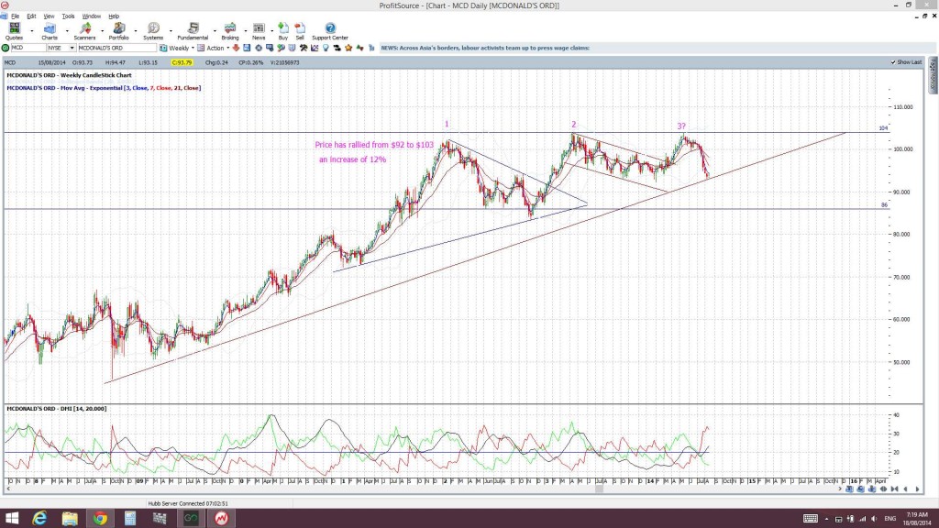This screenshot has height=528, width=939.
Task: Click the grid icon beside Action
Action: coord(201,48)
